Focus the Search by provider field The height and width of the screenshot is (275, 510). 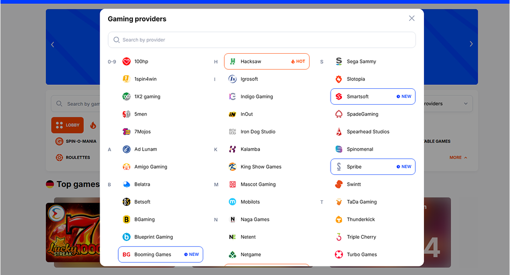[262, 40]
